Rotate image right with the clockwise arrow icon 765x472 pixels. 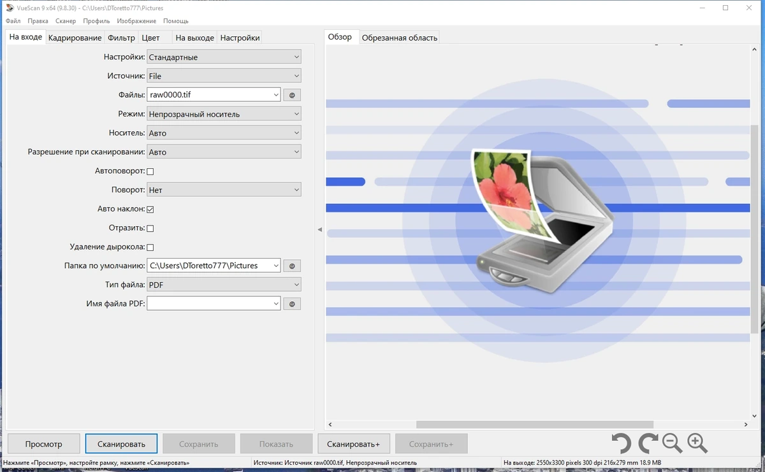click(648, 443)
